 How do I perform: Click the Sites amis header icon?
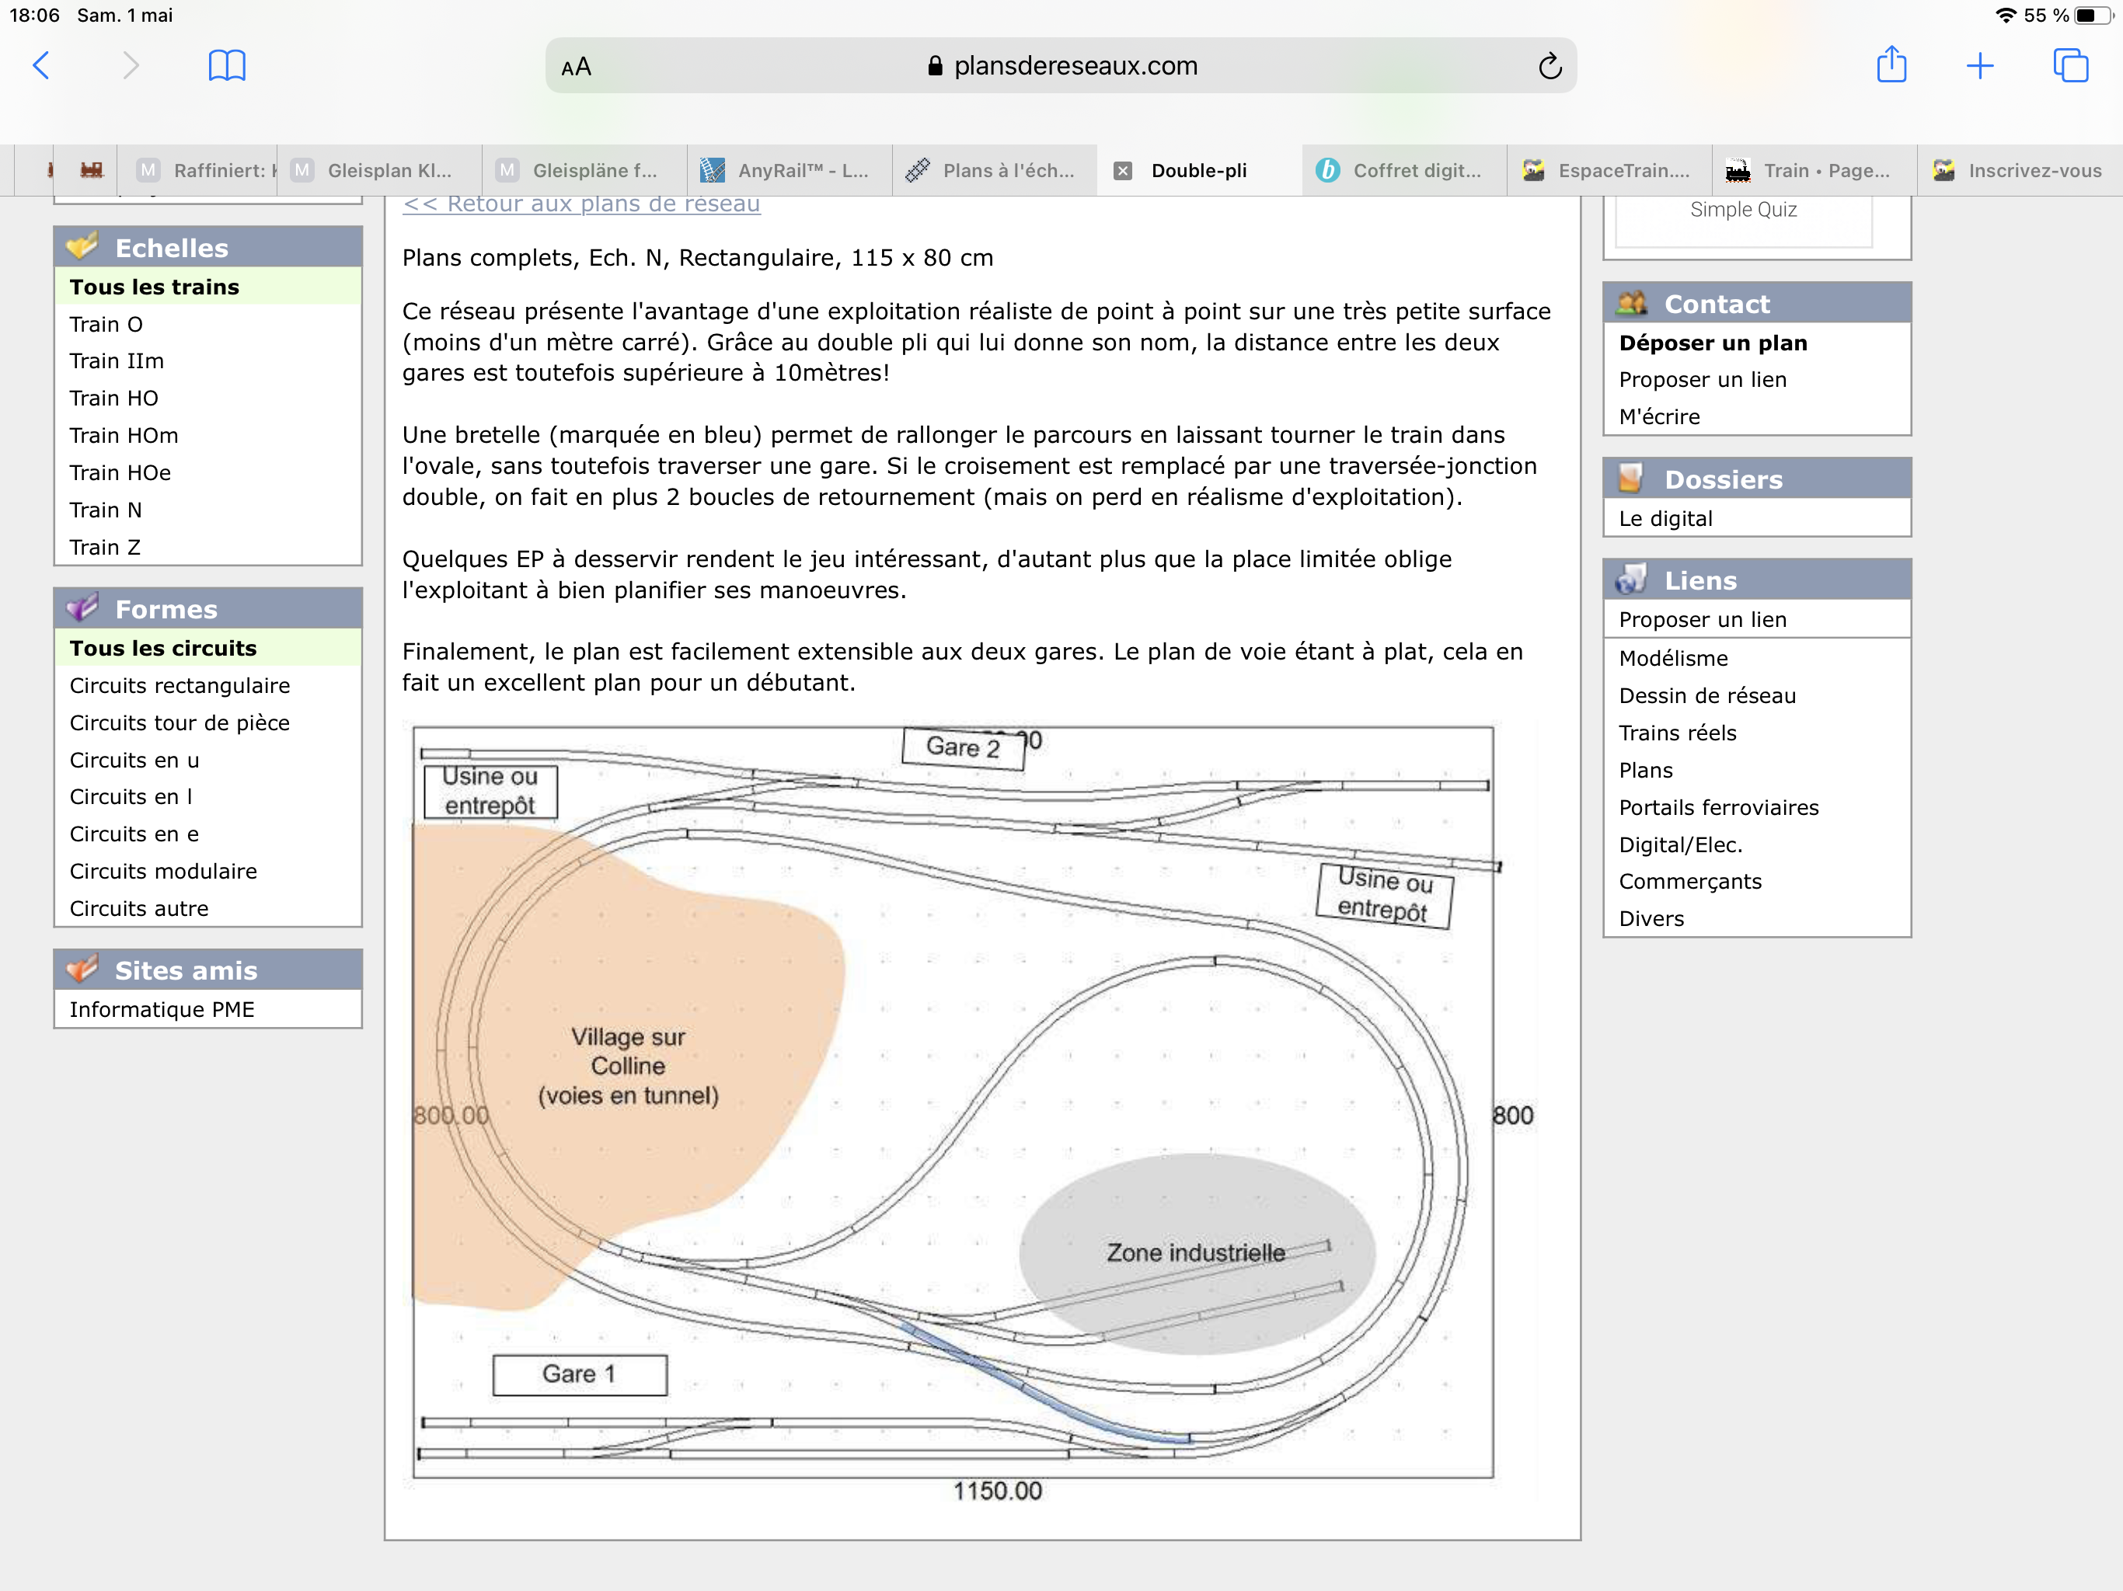coord(82,970)
